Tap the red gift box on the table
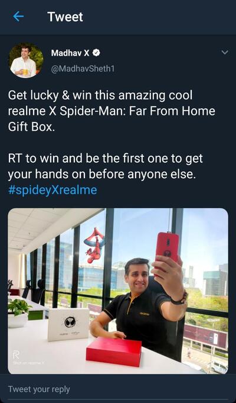 pos(113,350)
